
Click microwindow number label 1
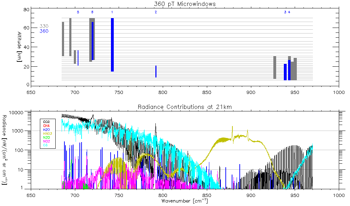112,13
